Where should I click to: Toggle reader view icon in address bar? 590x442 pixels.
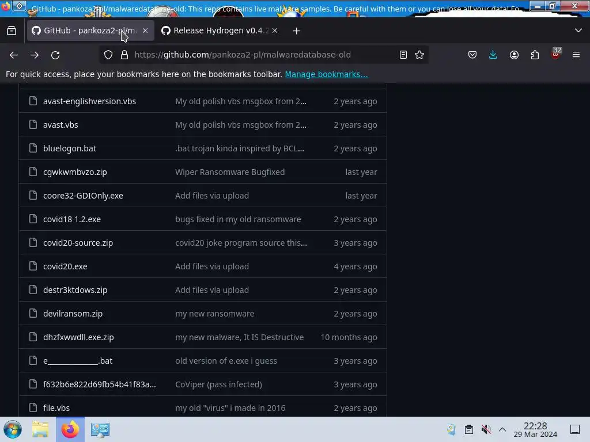(403, 55)
